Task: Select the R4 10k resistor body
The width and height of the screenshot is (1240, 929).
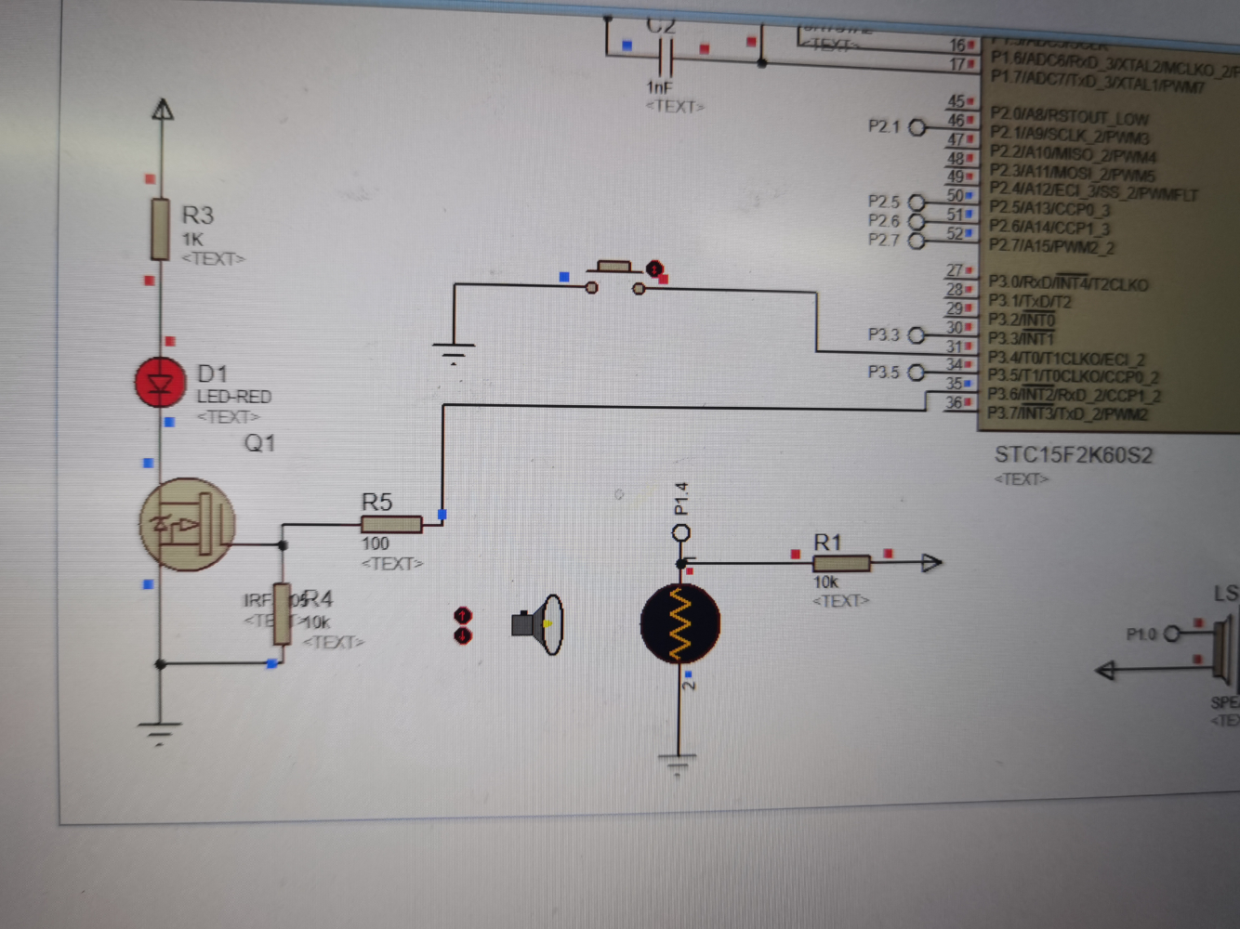Action: (282, 614)
